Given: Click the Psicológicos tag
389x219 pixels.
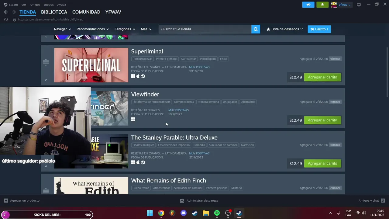Looking at the screenshot, I should [208, 59].
